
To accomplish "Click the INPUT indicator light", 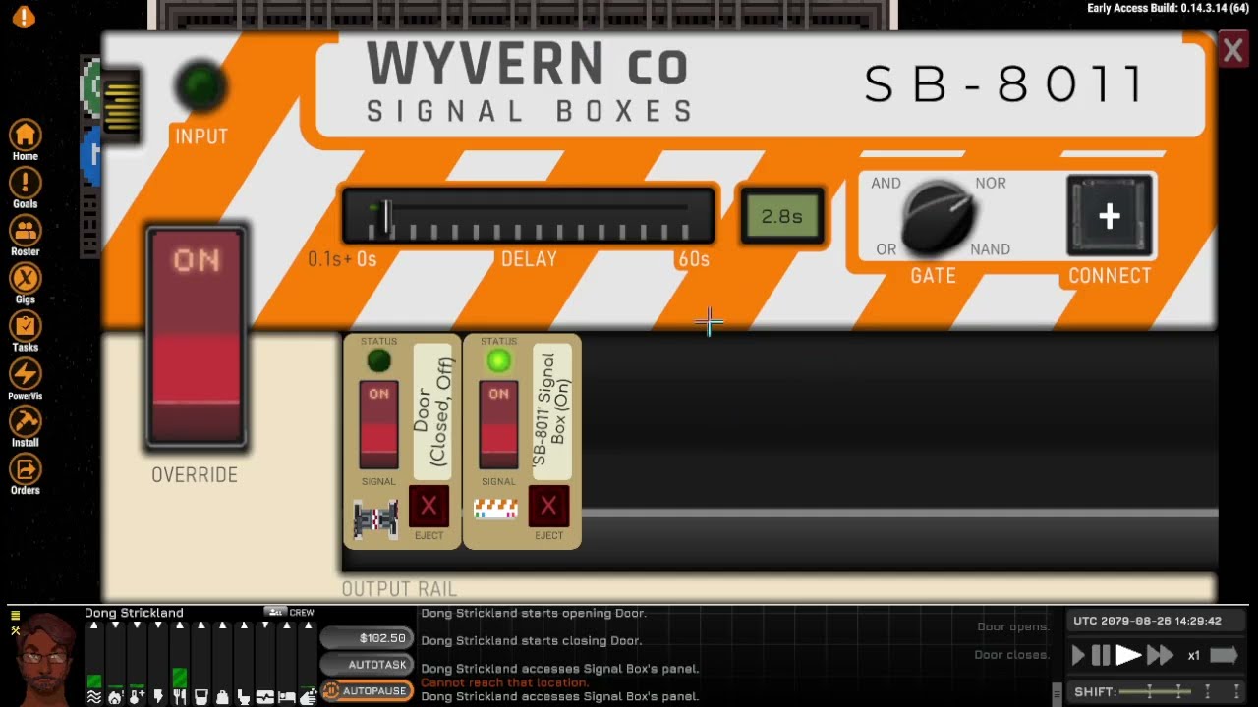I will [200, 87].
